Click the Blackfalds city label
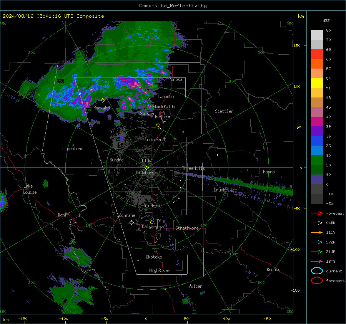 tap(163, 107)
